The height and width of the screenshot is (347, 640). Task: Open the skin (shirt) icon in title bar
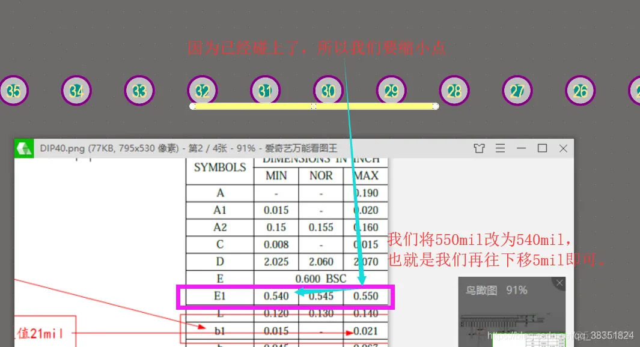pyautogui.click(x=479, y=148)
